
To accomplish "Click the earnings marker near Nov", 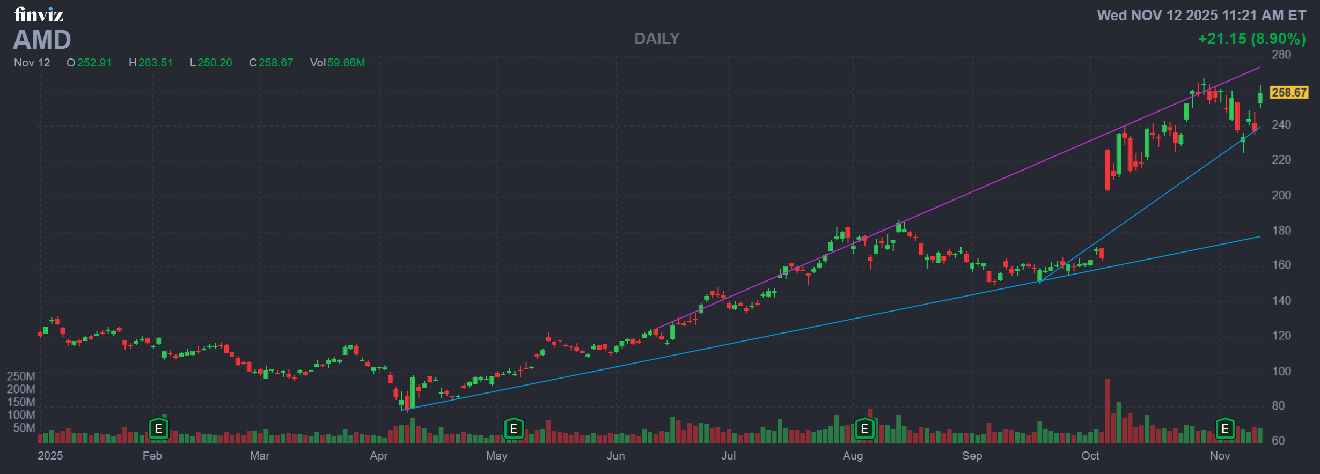I will [x=1225, y=429].
